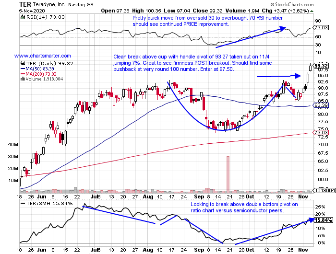Screen dimensions: 336x254
Task: Click the Open 97.38 value
Action: coord(115,11)
